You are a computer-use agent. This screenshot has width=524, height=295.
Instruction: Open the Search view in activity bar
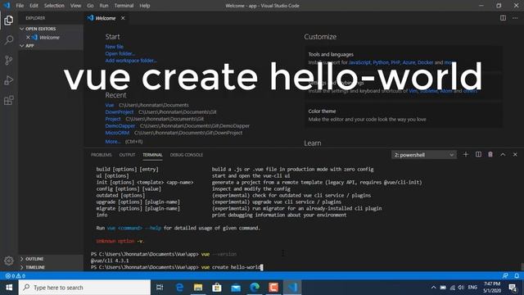coord(9,40)
